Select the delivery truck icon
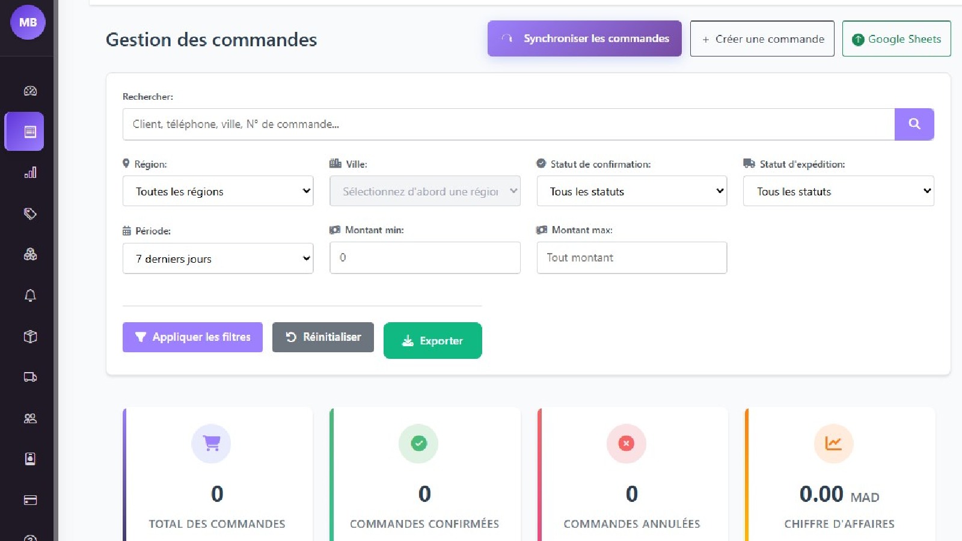Viewport: 962px width, 541px height. pyautogui.click(x=29, y=377)
